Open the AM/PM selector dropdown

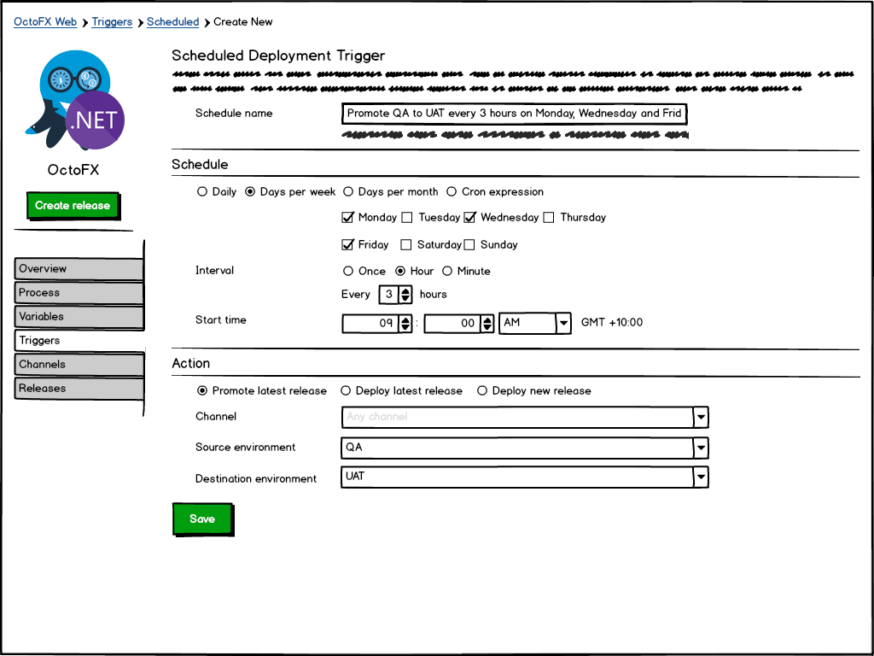point(562,324)
